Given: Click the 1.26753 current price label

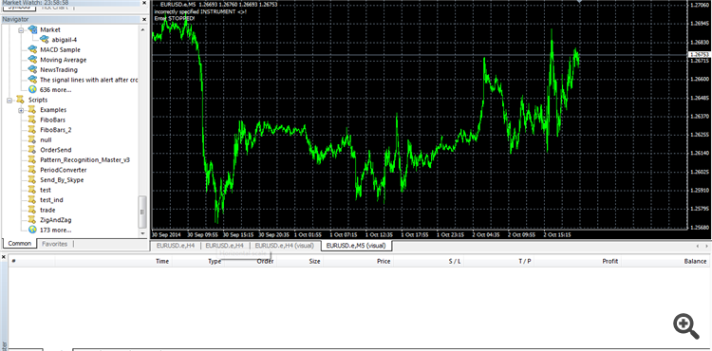Looking at the screenshot, I should (700, 54).
